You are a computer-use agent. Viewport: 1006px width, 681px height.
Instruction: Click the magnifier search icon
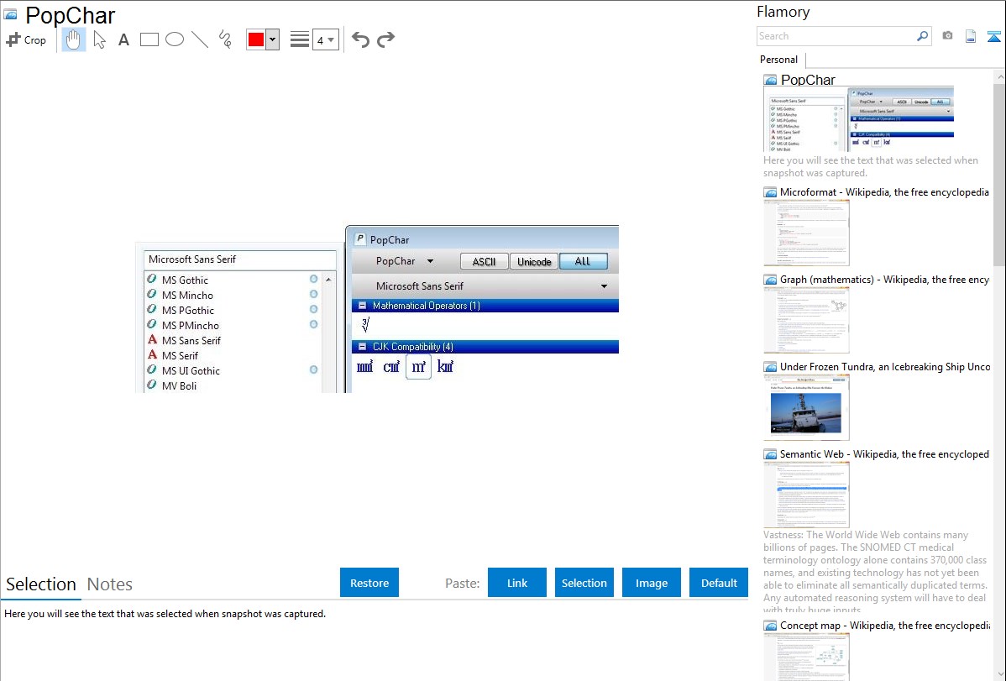923,36
